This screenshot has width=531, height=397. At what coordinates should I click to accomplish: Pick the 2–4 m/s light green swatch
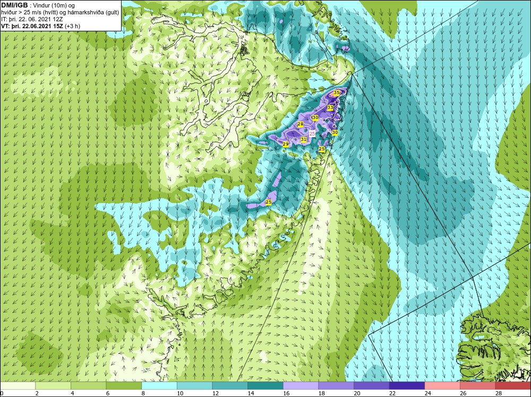[53, 385]
